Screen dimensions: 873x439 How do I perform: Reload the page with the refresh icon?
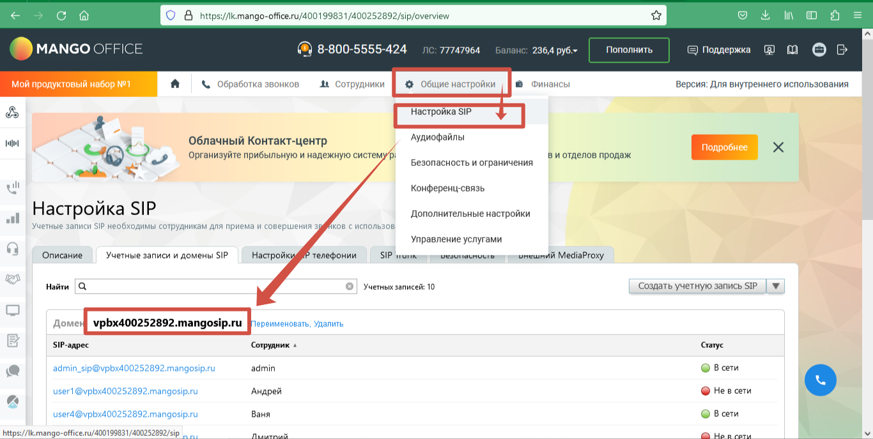click(x=61, y=15)
